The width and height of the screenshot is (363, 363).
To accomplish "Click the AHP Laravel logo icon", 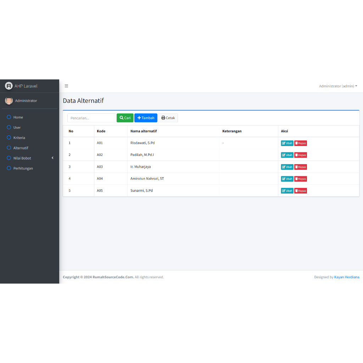I will [9, 86].
